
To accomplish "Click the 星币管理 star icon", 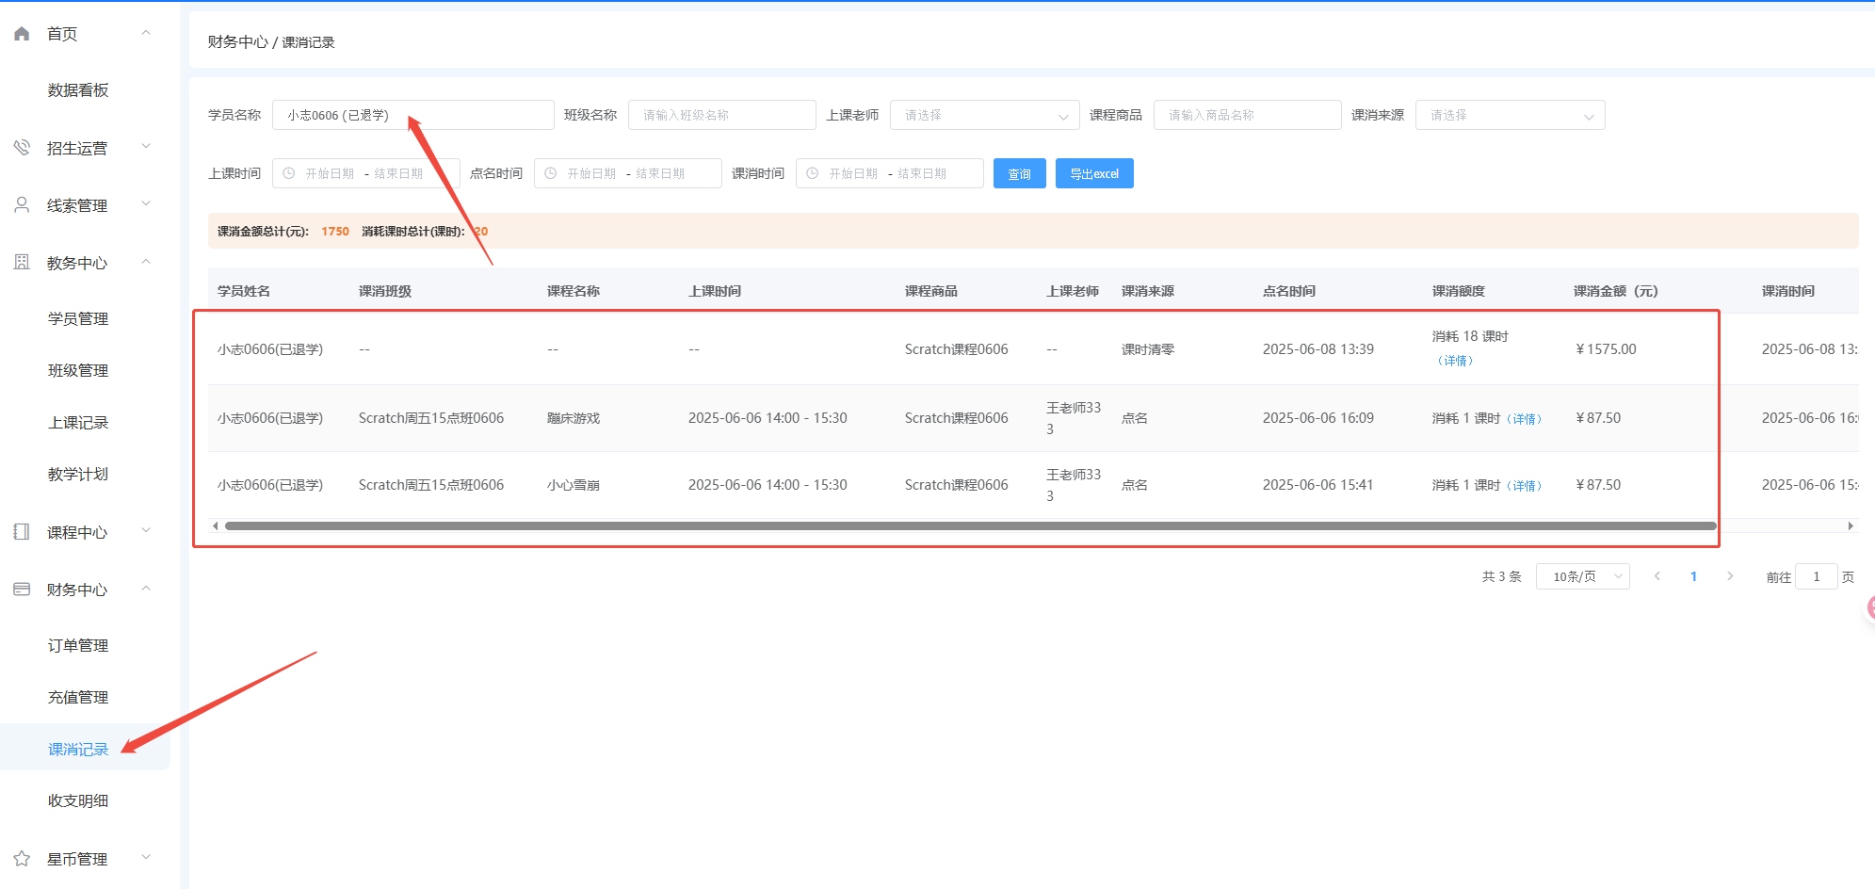I will [x=22, y=859].
